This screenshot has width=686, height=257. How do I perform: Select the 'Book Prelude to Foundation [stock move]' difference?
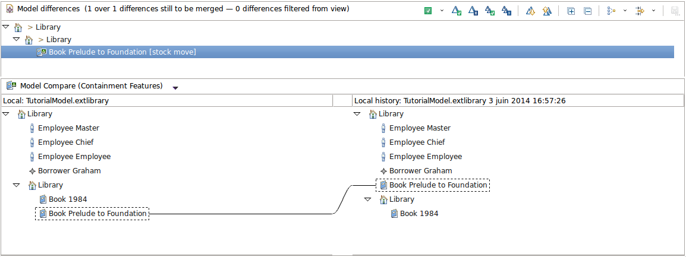point(122,52)
